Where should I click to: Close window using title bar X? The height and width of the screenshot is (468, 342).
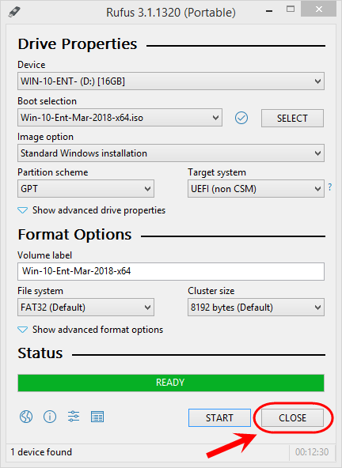pyautogui.click(x=319, y=9)
